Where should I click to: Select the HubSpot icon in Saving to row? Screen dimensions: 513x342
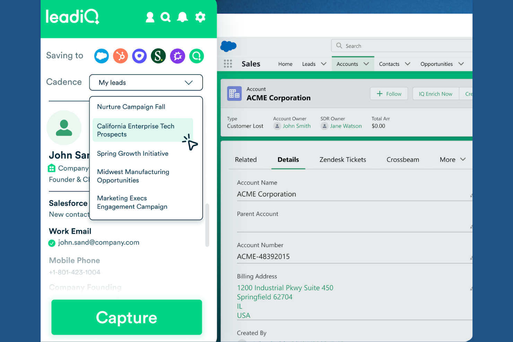pos(120,56)
